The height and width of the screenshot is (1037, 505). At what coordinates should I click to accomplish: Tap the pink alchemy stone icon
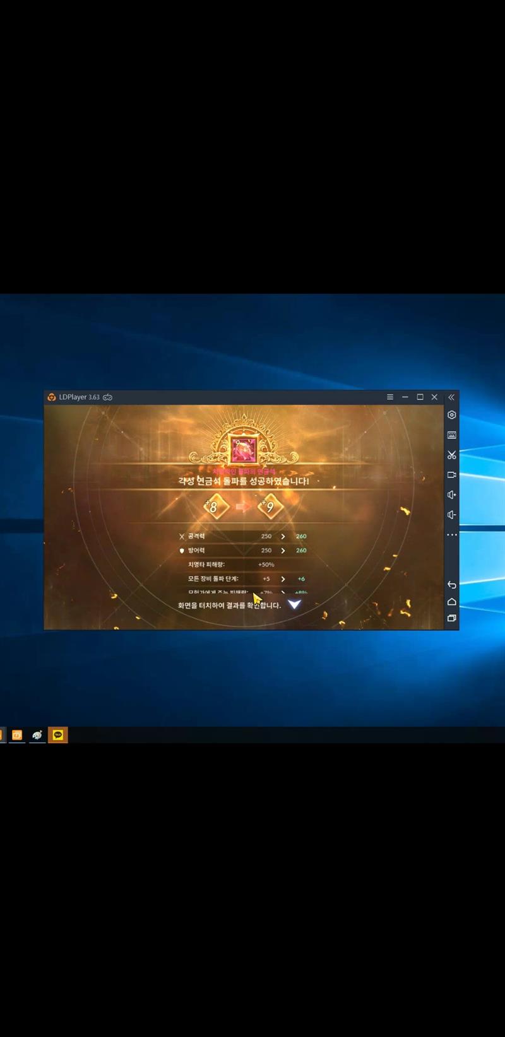tap(243, 448)
